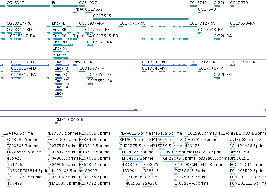Select transcript CG17712-RA
Screen dimensions: 266x188
[202, 23]
